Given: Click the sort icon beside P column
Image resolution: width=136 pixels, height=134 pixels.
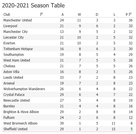Looking at the screenshot, I should [130, 14].
